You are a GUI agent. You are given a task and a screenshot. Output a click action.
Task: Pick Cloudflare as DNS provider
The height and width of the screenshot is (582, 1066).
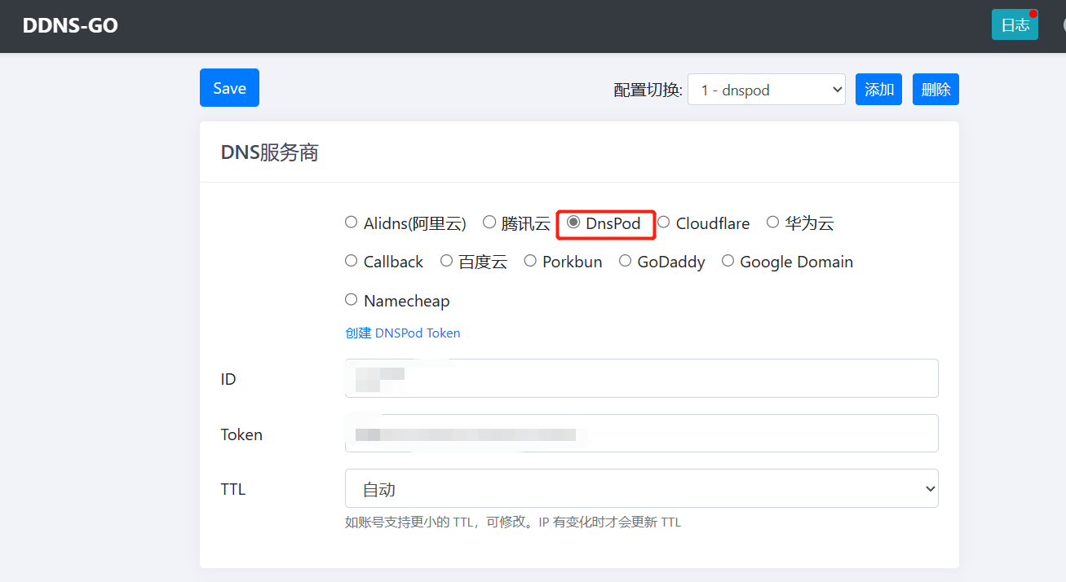664,222
